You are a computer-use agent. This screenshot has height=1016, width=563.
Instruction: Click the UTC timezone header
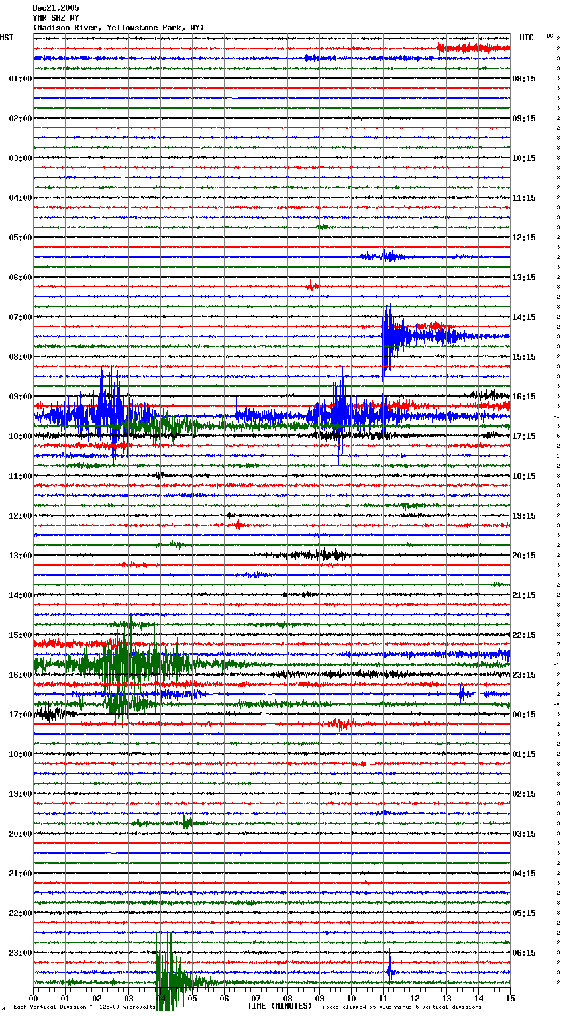coord(527,38)
